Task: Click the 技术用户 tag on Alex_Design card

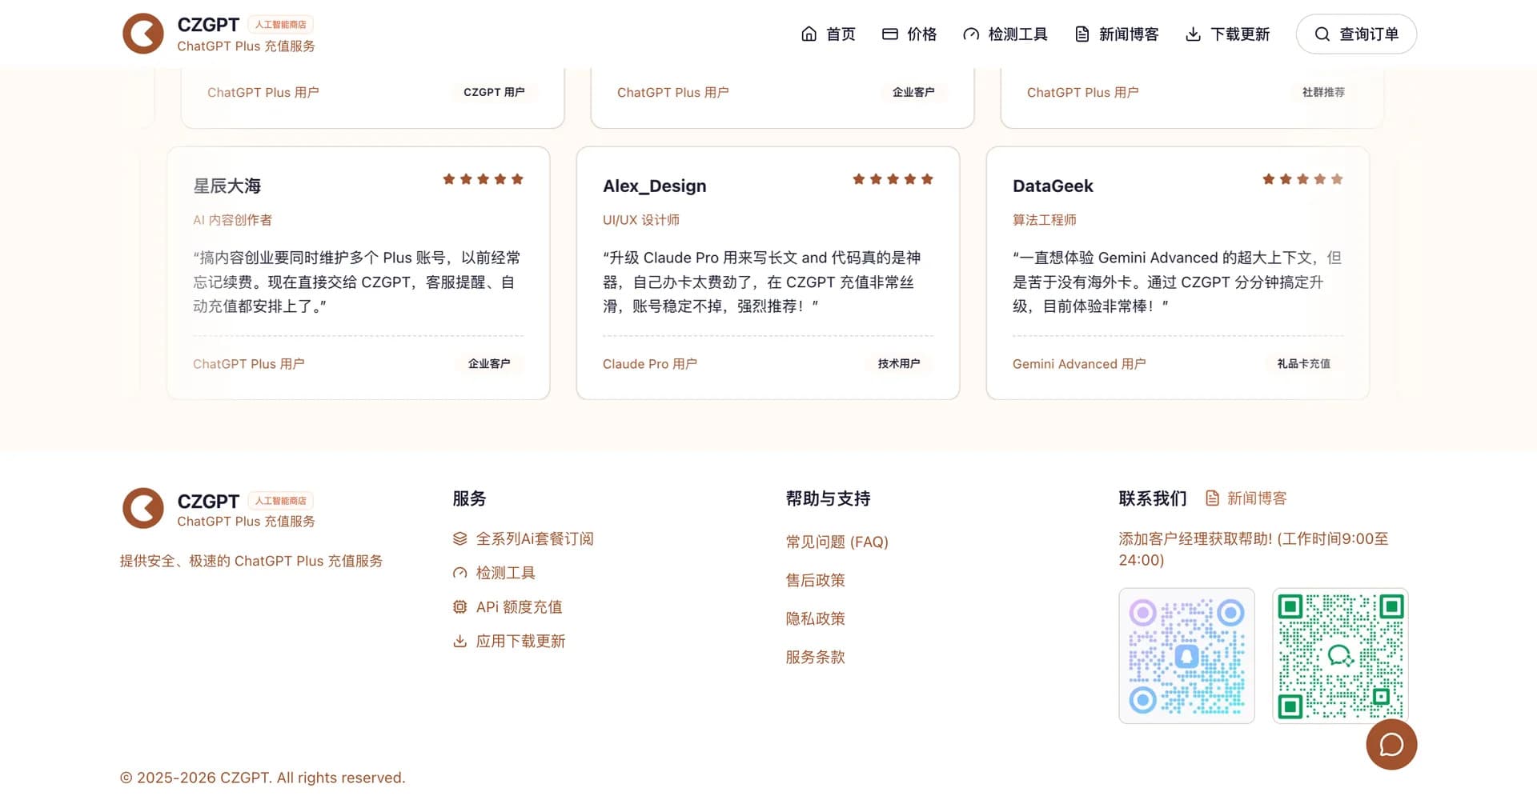Action: (899, 363)
